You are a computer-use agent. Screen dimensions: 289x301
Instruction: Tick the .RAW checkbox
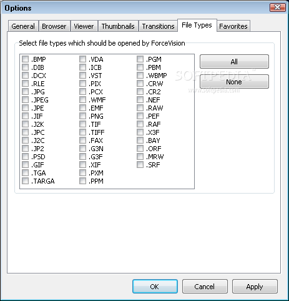coord(140,108)
